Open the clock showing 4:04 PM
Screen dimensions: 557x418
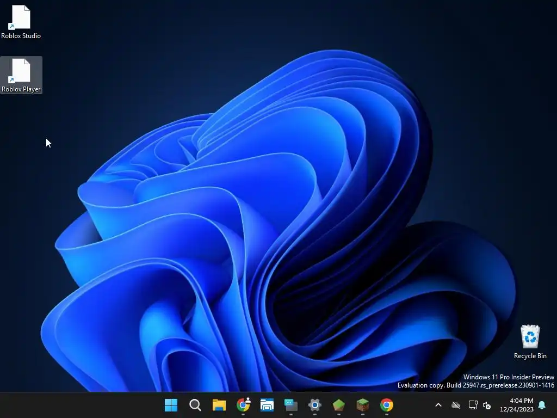click(517, 405)
